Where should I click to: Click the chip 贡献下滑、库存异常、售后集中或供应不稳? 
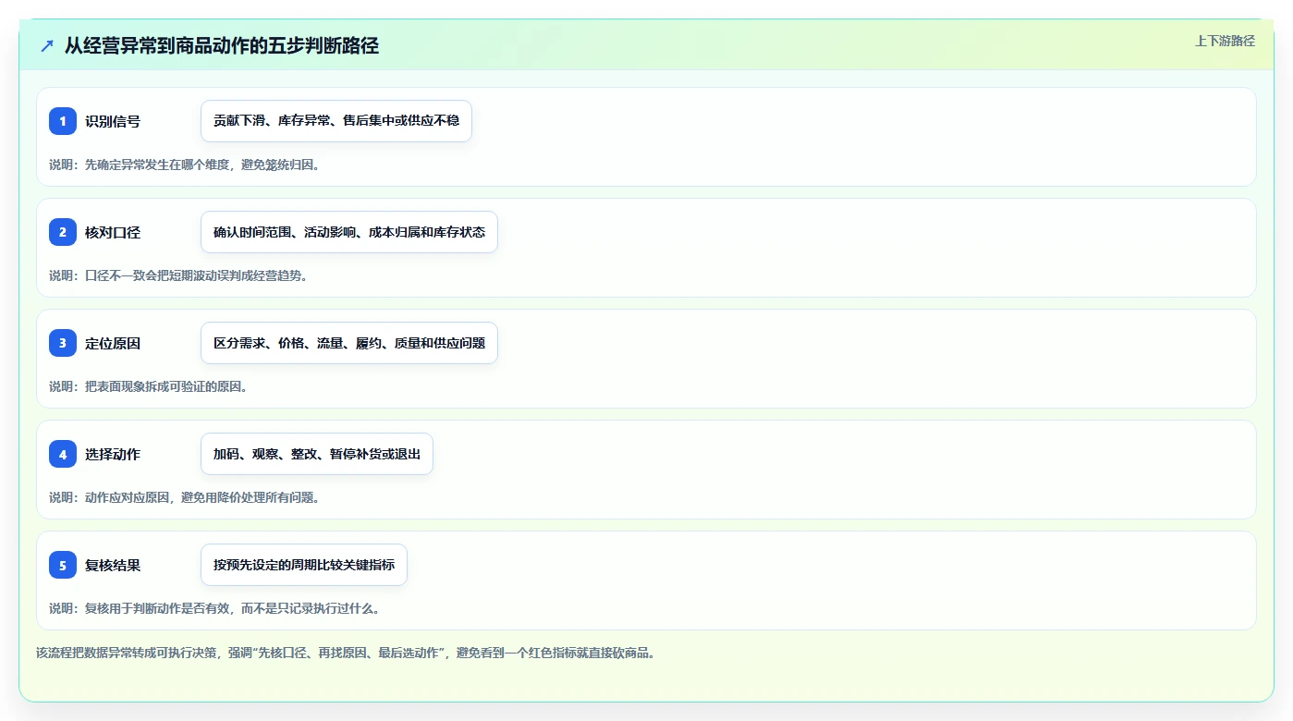[x=336, y=121]
